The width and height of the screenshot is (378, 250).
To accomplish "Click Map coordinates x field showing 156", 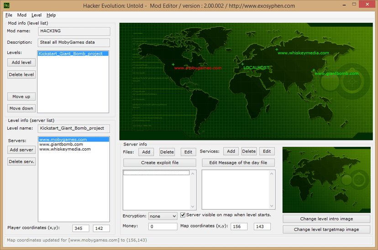I will (239, 226).
